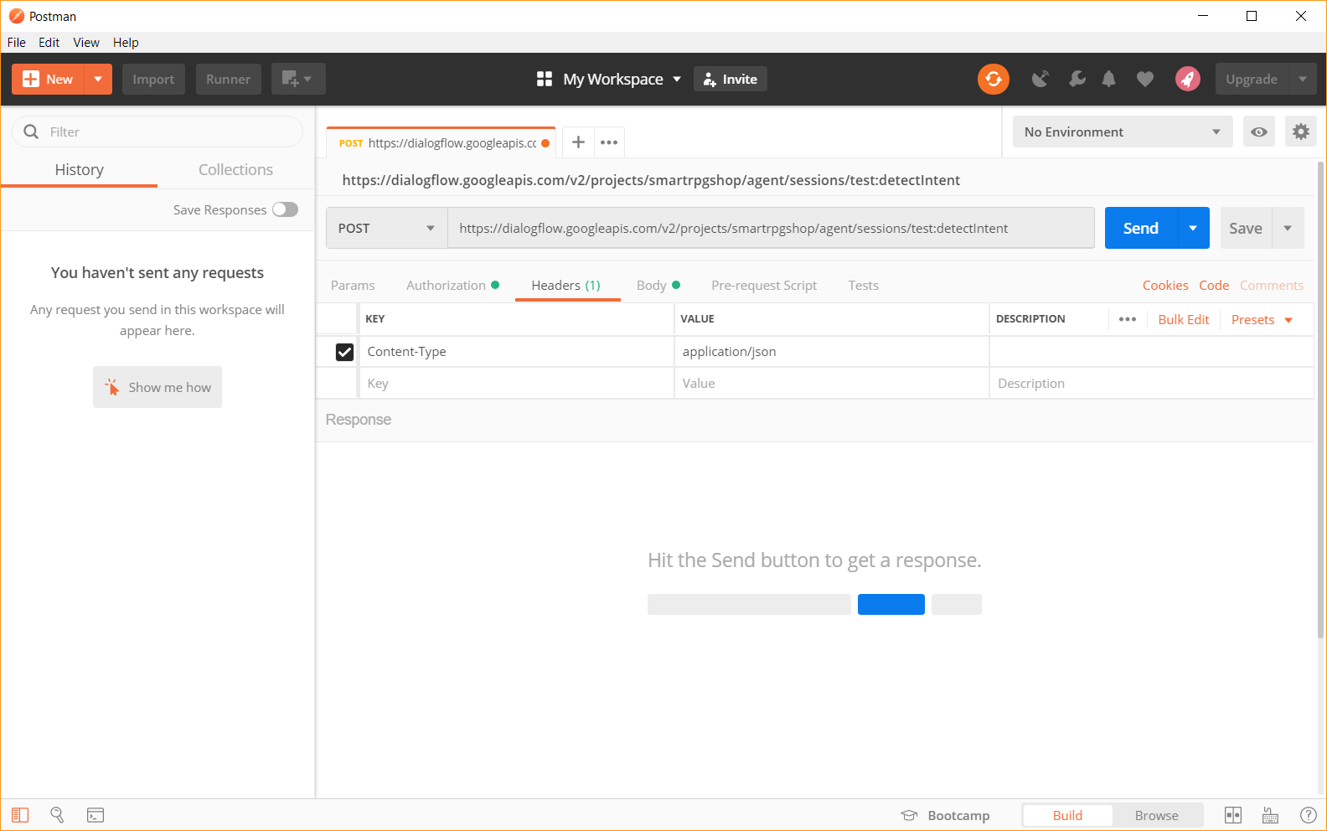Screen dimensions: 1327x831
Task: Open manage environments gear icon
Action: point(1301,132)
